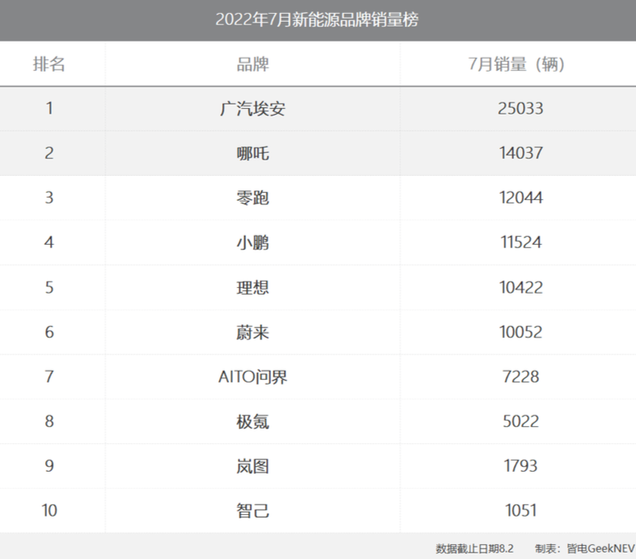Select the brand cell 极氪
The height and width of the screenshot is (559, 636).
point(252,421)
